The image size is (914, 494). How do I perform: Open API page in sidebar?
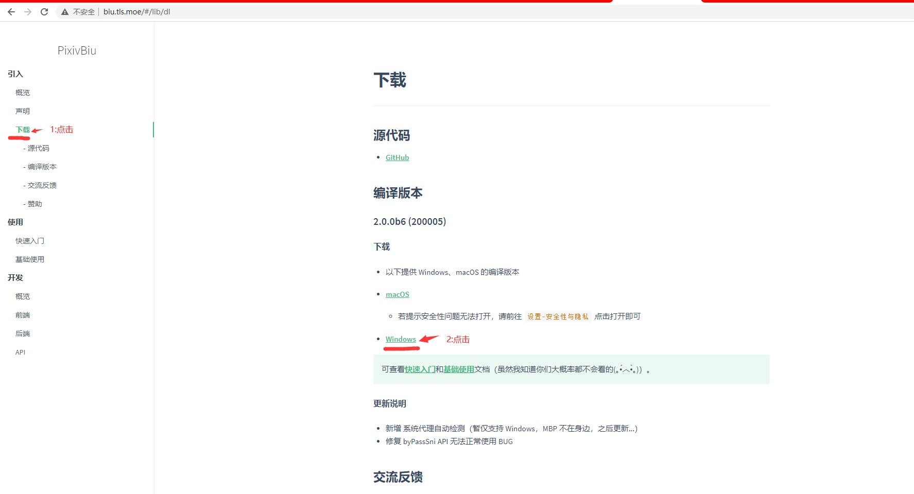tap(20, 352)
